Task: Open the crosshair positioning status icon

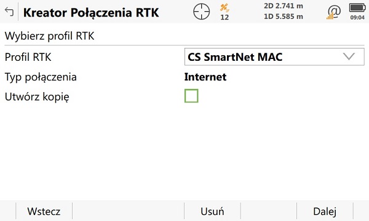Action: point(202,12)
